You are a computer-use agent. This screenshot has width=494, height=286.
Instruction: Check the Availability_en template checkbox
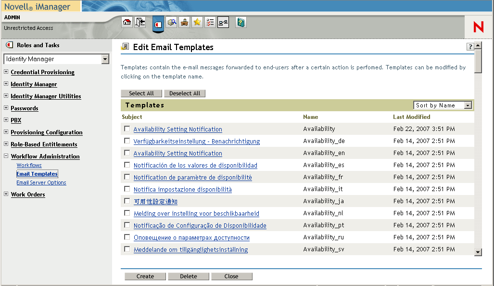[127, 153]
